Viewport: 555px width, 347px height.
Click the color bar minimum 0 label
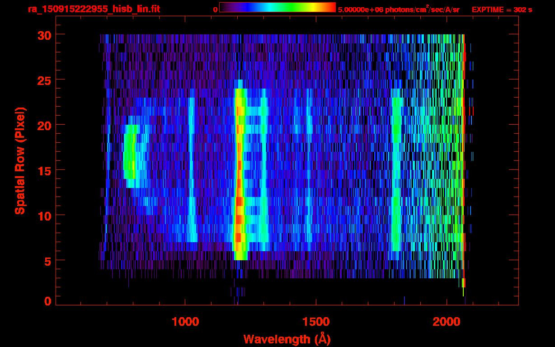[x=215, y=9]
